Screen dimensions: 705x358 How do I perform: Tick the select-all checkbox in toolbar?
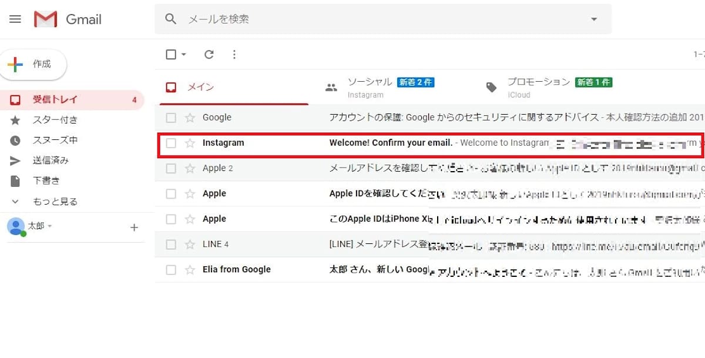click(x=171, y=55)
